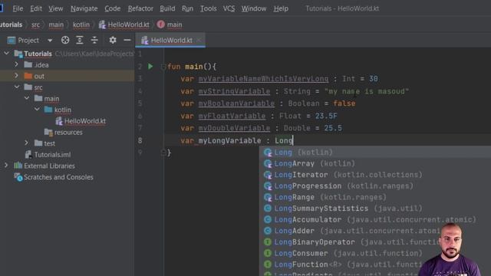Expand the .idea folder
The image size is (491, 276).
(16, 64)
